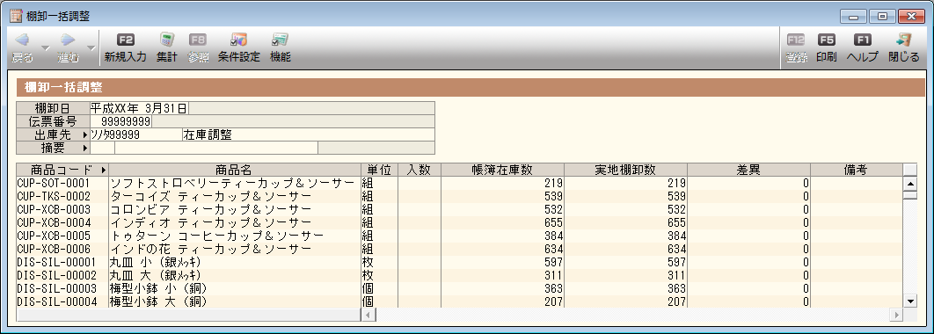Click the 入数 column header

419,170
